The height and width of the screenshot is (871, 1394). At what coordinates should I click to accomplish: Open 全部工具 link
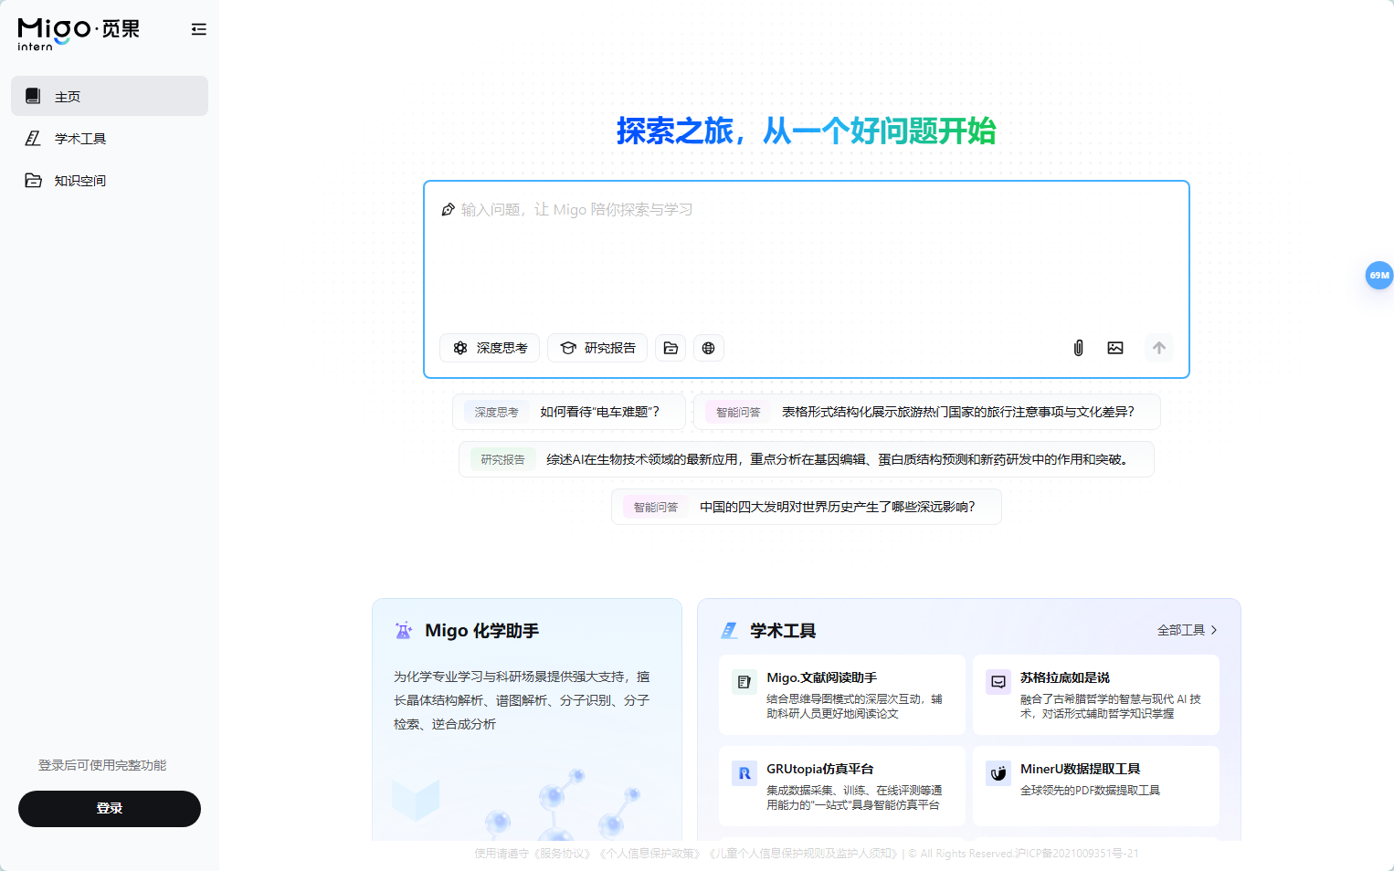[x=1187, y=630]
